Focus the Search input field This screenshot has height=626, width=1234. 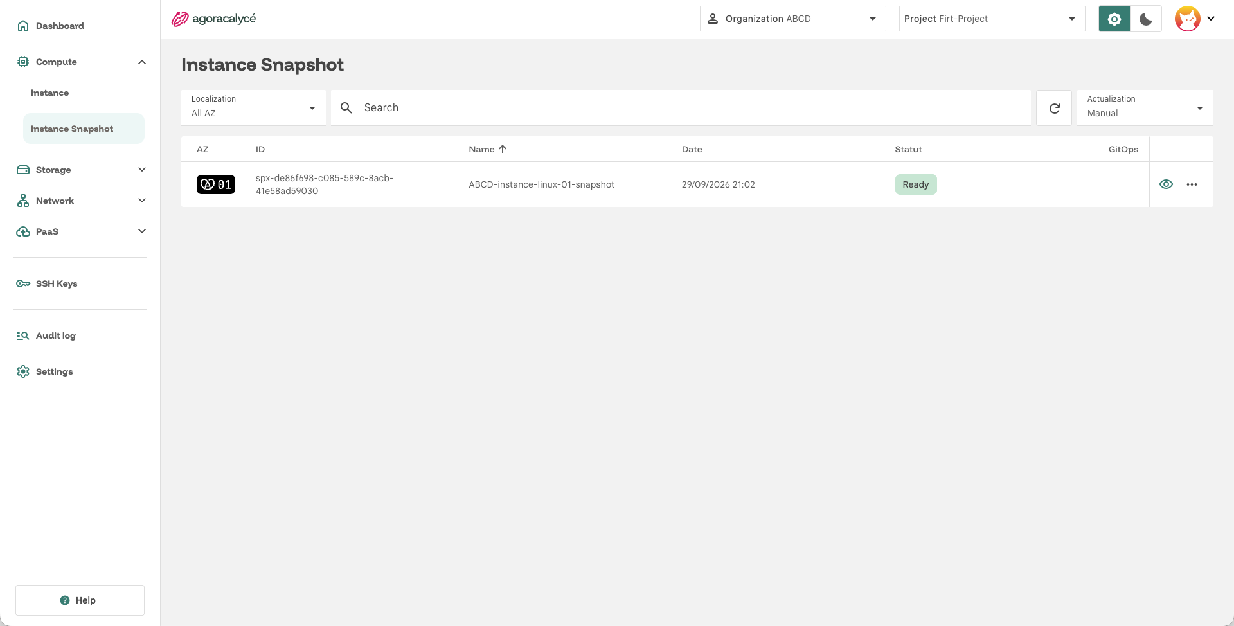point(681,107)
